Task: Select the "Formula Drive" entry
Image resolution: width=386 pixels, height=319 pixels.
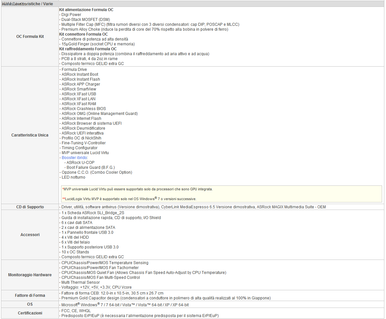Action: coord(73,70)
